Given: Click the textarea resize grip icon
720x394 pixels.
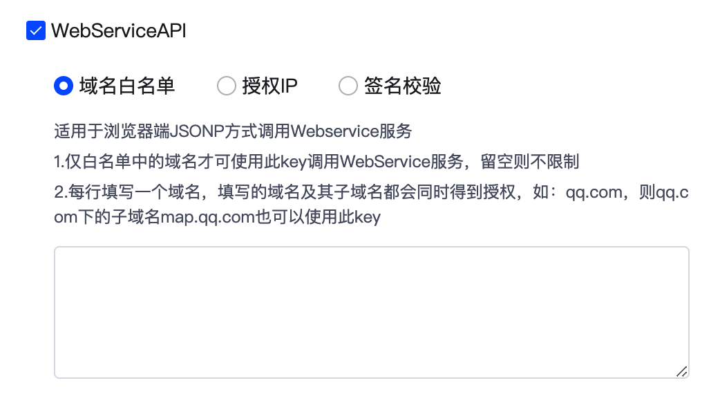Looking at the screenshot, I should pos(681,371).
